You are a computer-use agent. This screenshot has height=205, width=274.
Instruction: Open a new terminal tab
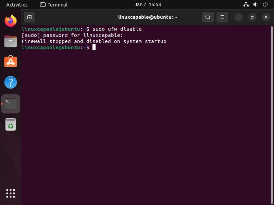29,17
